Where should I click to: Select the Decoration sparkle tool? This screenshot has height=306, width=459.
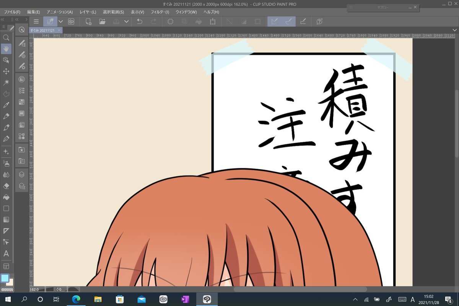6,152
